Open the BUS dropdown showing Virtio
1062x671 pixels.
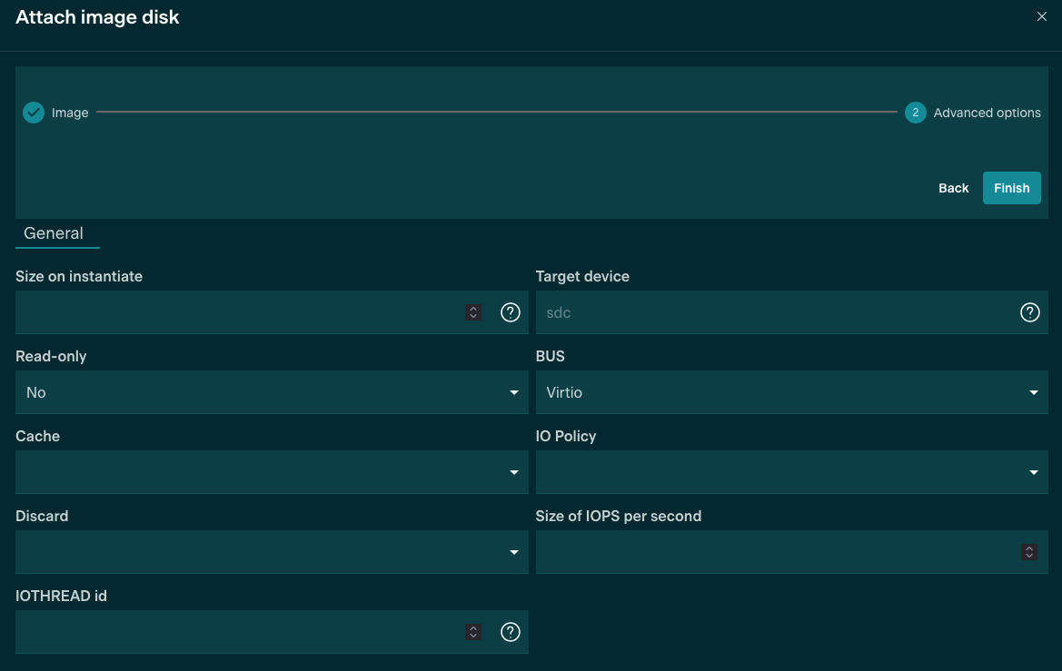(x=790, y=392)
